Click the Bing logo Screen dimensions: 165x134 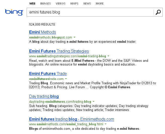click(x=14, y=12)
